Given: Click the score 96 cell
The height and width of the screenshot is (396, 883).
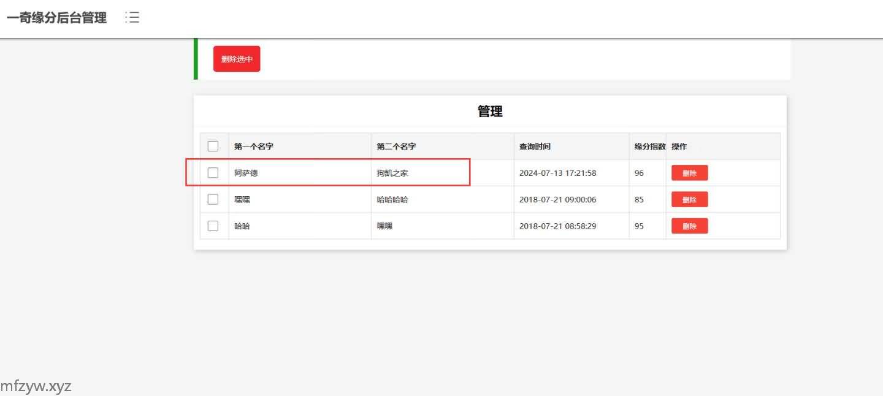Looking at the screenshot, I should pos(639,173).
